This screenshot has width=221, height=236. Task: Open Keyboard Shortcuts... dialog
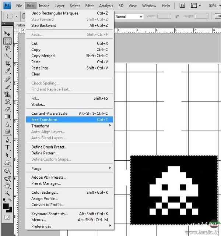click(x=69, y=214)
